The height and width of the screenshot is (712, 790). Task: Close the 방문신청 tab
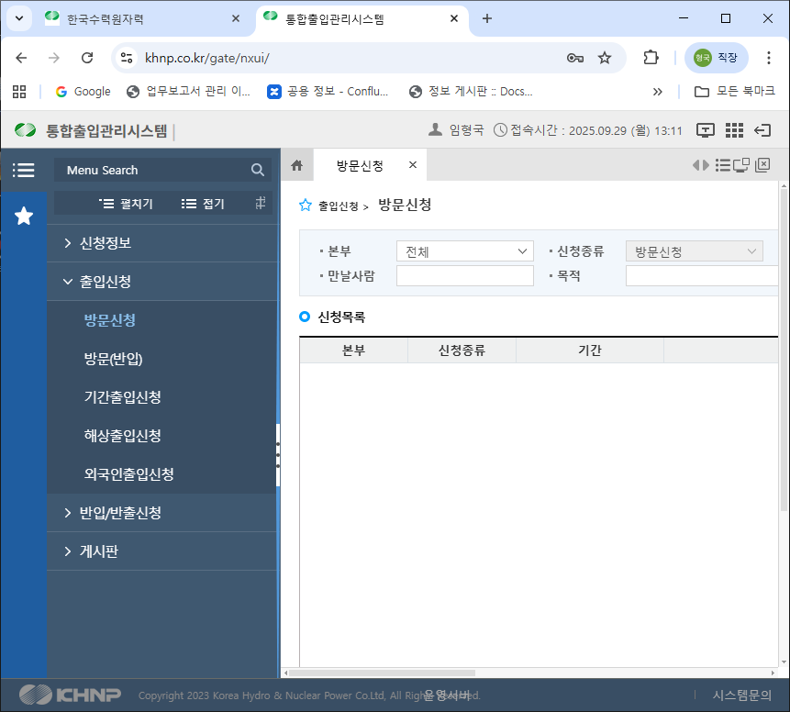413,165
